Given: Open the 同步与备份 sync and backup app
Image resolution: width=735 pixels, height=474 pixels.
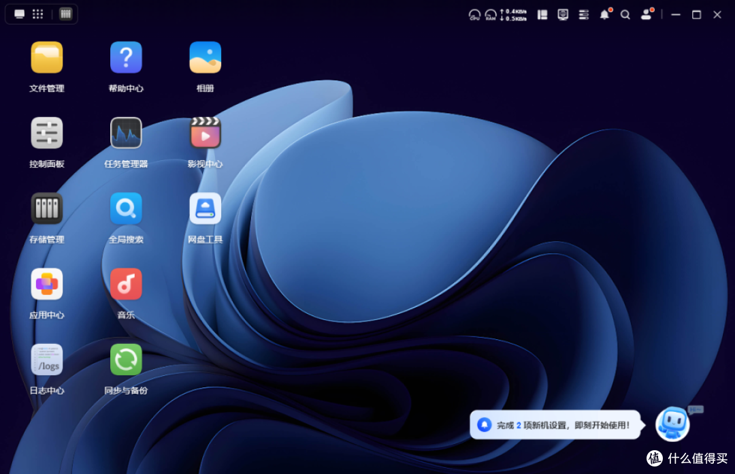Looking at the screenshot, I should [x=126, y=360].
